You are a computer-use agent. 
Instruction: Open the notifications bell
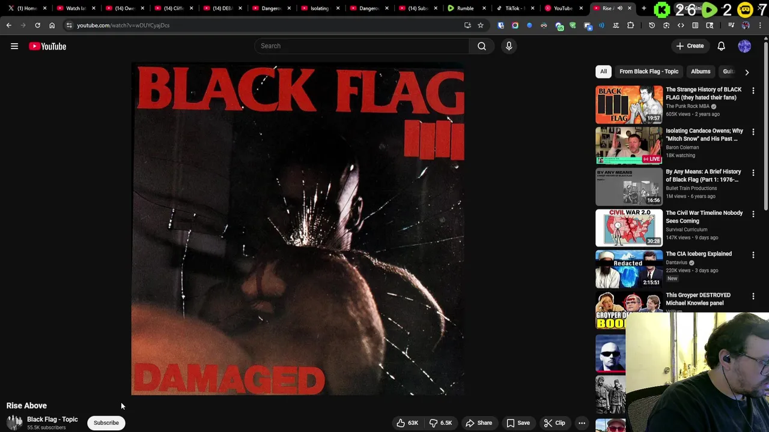pos(722,46)
